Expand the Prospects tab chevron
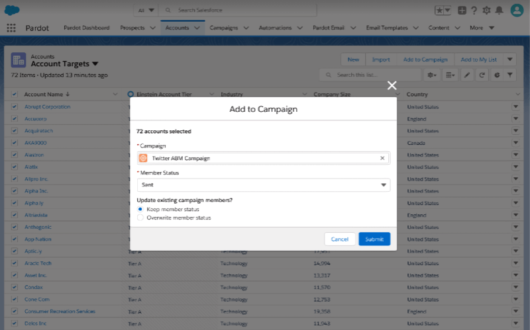Image resolution: width=530 pixels, height=330 pixels. point(153,28)
